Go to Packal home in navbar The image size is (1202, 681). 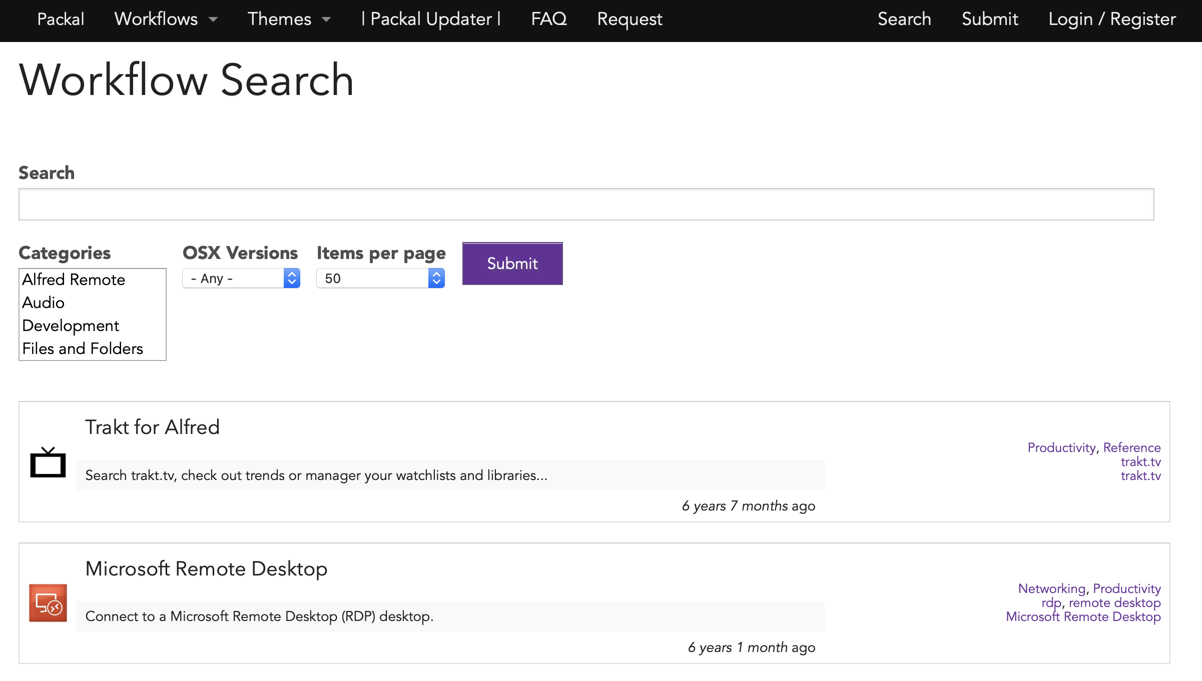point(61,19)
